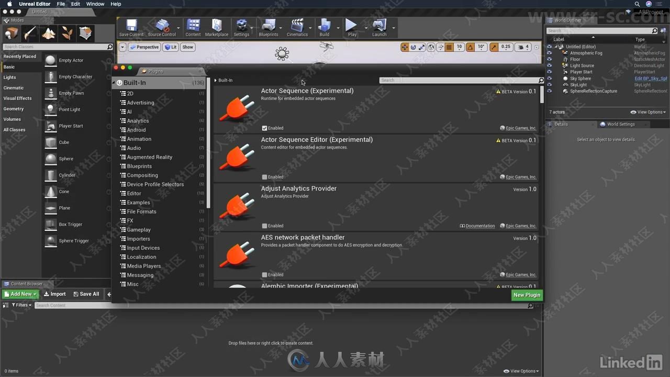
Task: Toggle visibility of Light Source actor
Action: tap(549, 65)
